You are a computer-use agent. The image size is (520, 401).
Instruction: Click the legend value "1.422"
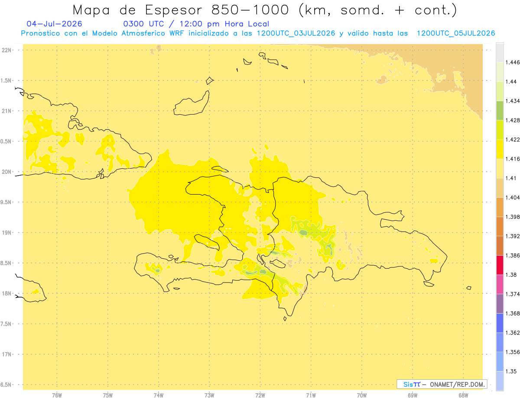[x=513, y=139]
